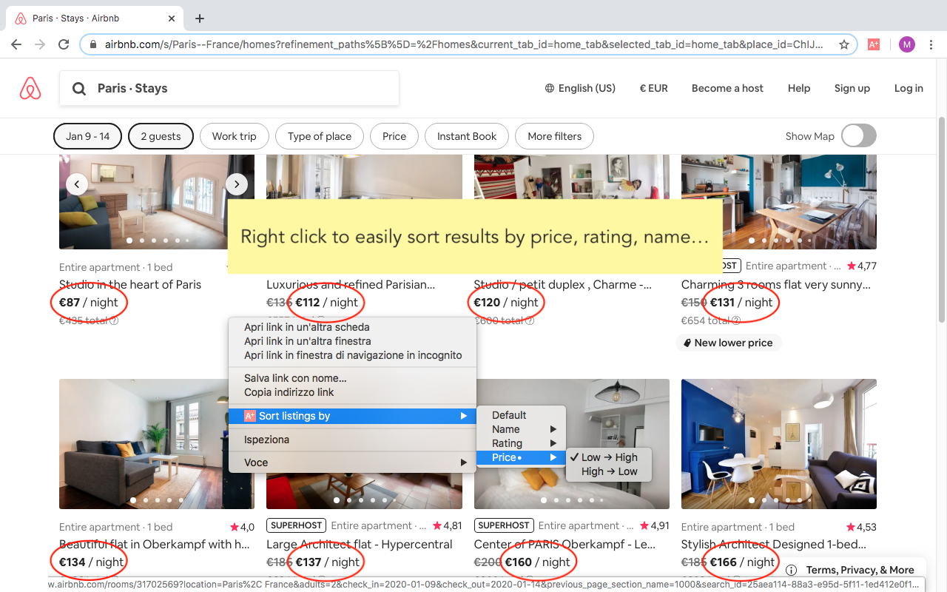Open the Type of place filter

[320, 136]
